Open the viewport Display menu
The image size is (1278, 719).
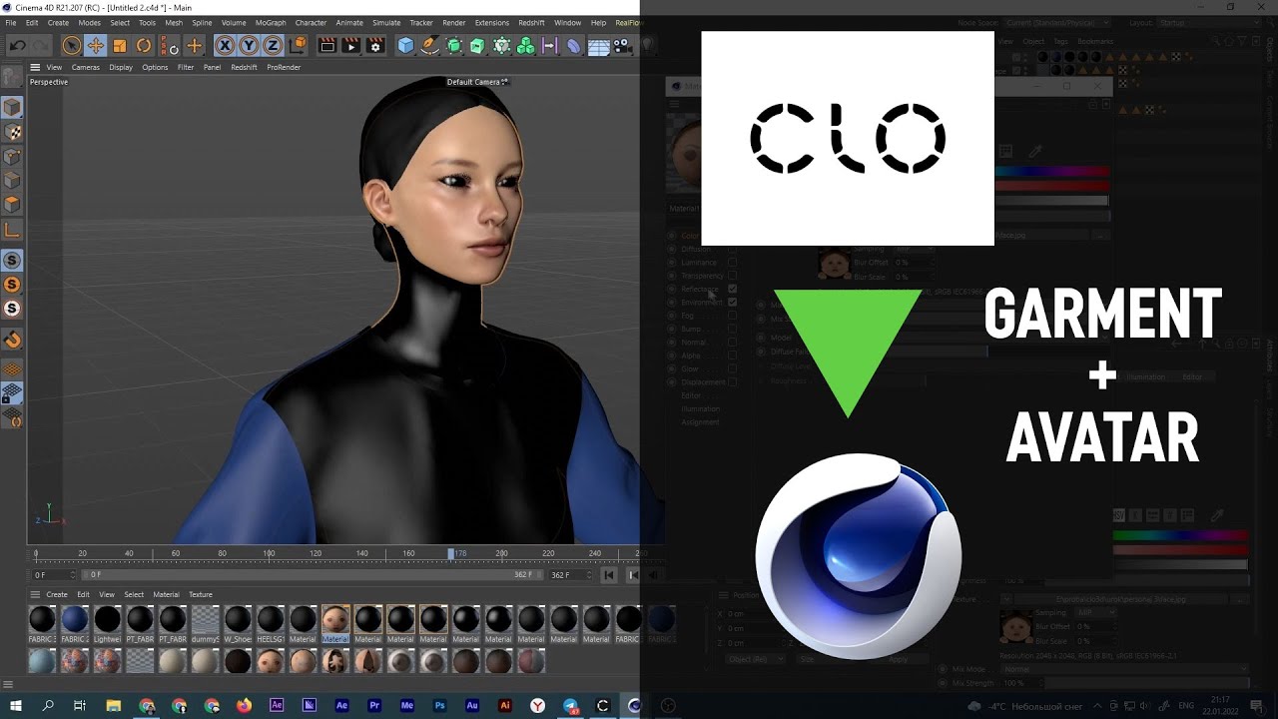(121, 67)
